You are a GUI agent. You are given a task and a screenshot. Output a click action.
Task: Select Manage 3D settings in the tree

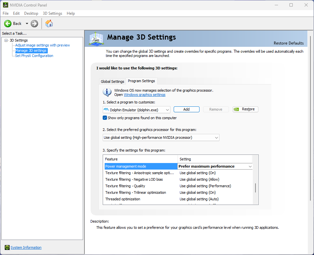[31, 50]
